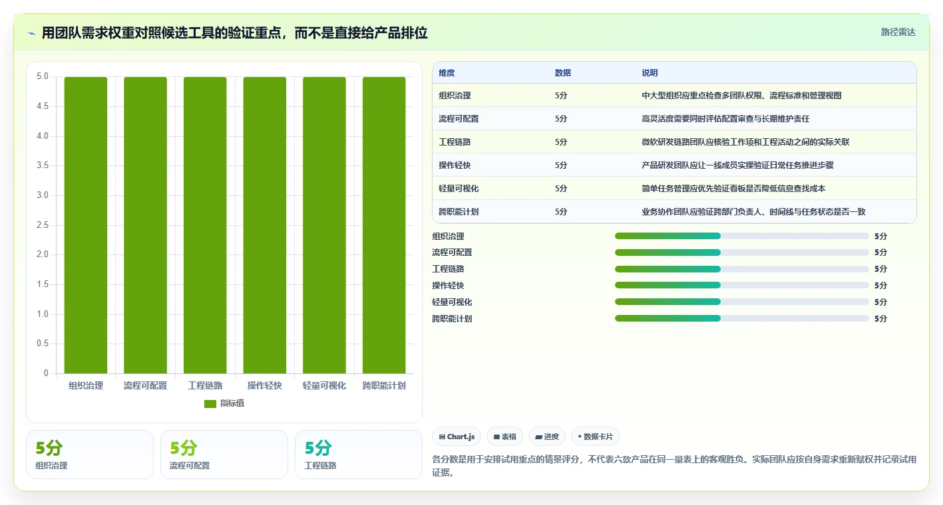Image resolution: width=943 pixels, height=505 pixels.
Task: Click the 流程可配置 progress bar
Action: tap(742, 252)
